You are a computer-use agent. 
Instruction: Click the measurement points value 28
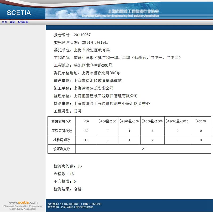144,149
